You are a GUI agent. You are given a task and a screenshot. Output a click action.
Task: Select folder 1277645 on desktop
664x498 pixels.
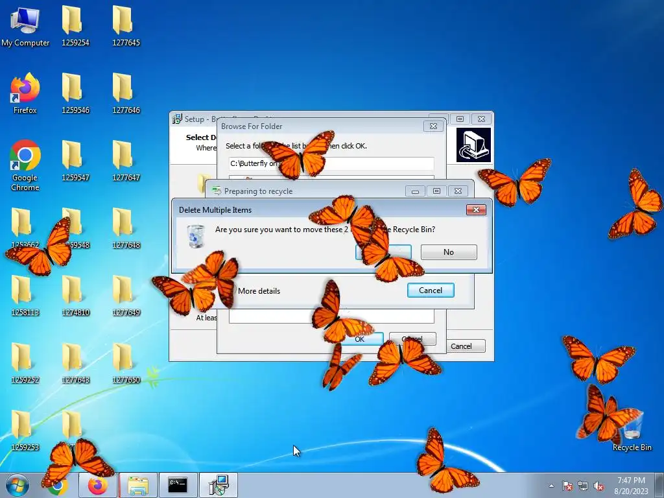126,26
